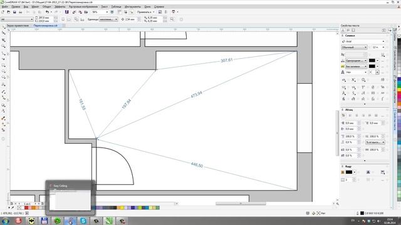Open the Правка menu
Screen dimensions: 401x225
point(16,7)
